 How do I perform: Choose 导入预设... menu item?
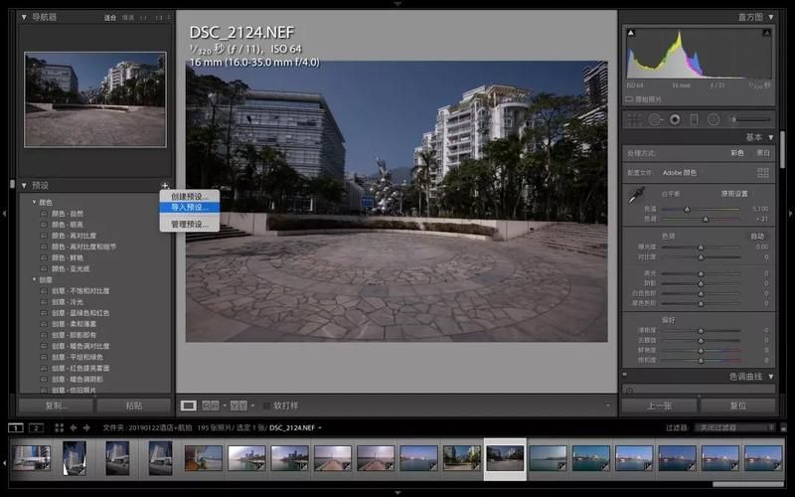click(190, 207)
